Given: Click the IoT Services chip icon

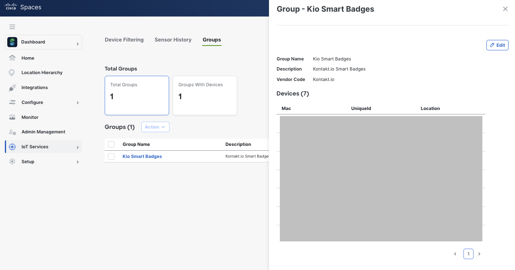Looking at the screenshot, I should 12,147.
